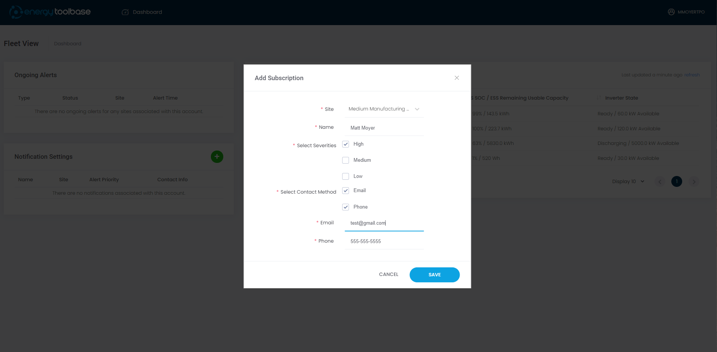Image resolution: width=717 pixels, height=352 pixels.
Task: Click the Name input field
Action: pos(384,128)
